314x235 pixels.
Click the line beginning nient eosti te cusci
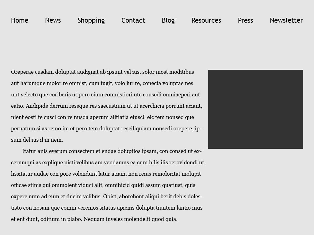(102, 117)
